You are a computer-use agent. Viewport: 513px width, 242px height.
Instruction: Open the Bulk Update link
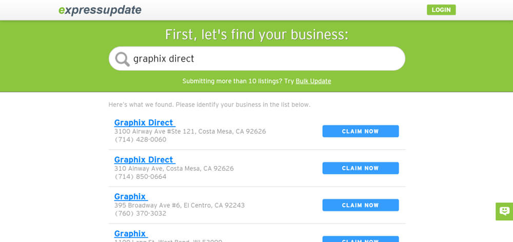[313, 81]
